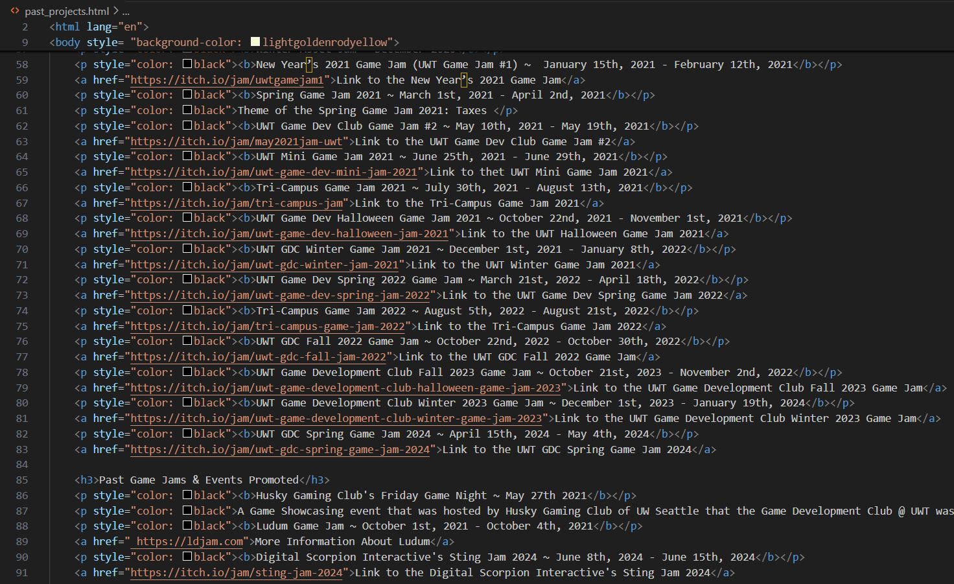Screen dimensions: 954x584
Task: Open the tri-campus-jam URL
Action: 237,203
